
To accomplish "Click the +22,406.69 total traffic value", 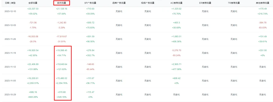I will [x=33, y=64].
